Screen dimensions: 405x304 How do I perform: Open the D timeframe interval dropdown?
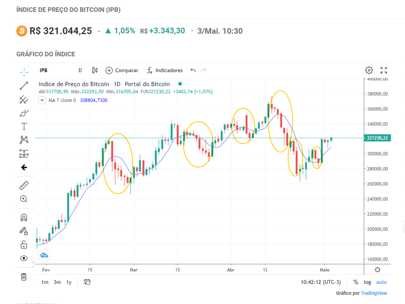point(80,70)
